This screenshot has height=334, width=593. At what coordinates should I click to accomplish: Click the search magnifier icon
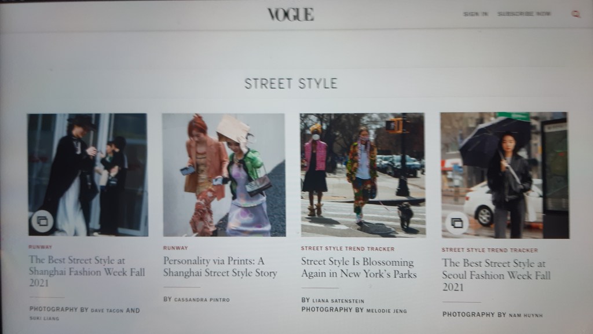[x=575, y=14]
